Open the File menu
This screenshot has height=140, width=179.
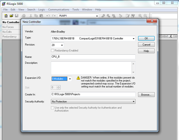(x=5, y=9)
